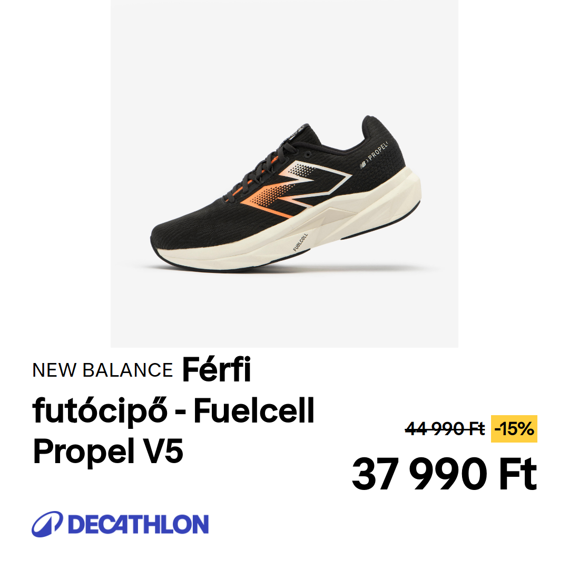Click the FUELCELL marking on midsole
The width and height of the screenshot is (569, 569).
coord(300,242)
